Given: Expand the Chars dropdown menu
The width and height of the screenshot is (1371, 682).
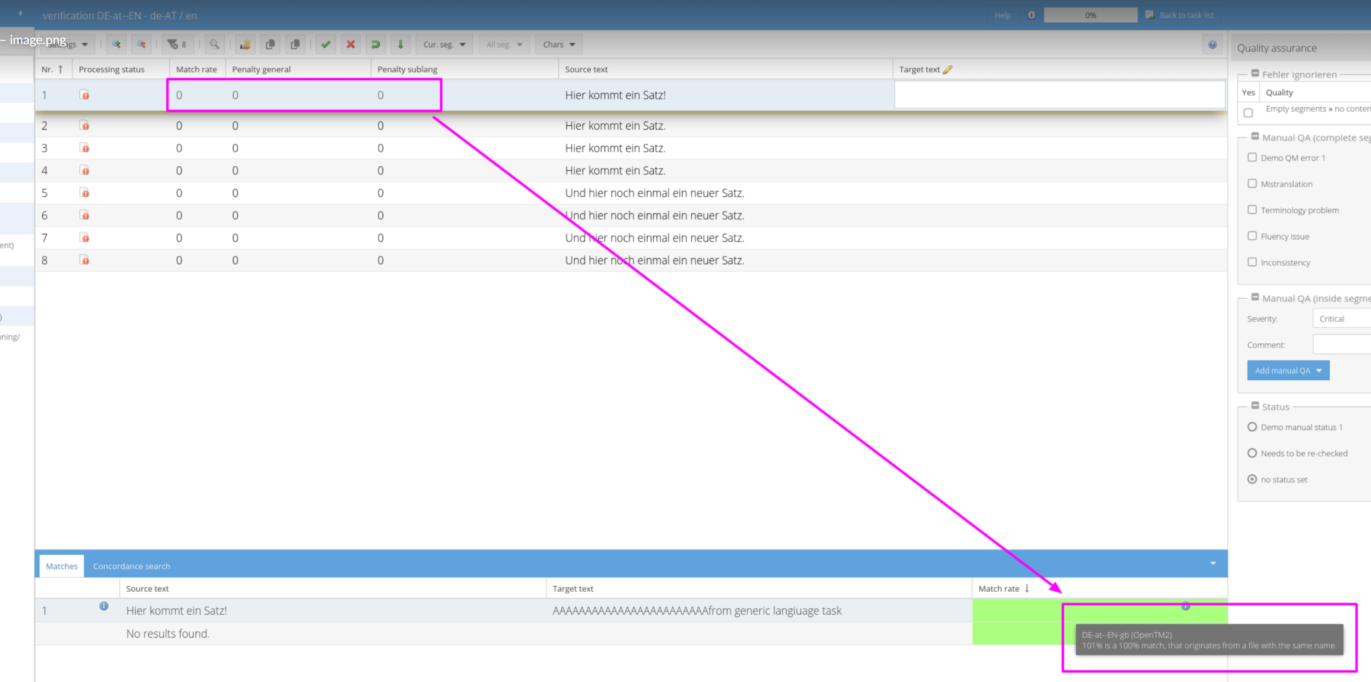Looking at the screenshot, I should point(558,45).
